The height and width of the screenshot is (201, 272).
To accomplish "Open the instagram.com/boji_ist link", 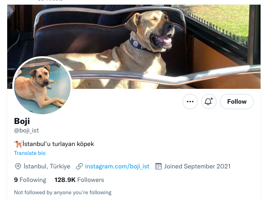I will pyautogui.click(x=117, y=166).
